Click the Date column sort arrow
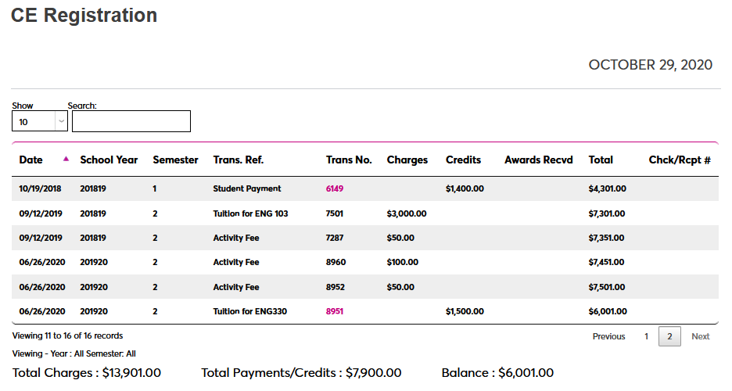 click(x=66, y=159)
